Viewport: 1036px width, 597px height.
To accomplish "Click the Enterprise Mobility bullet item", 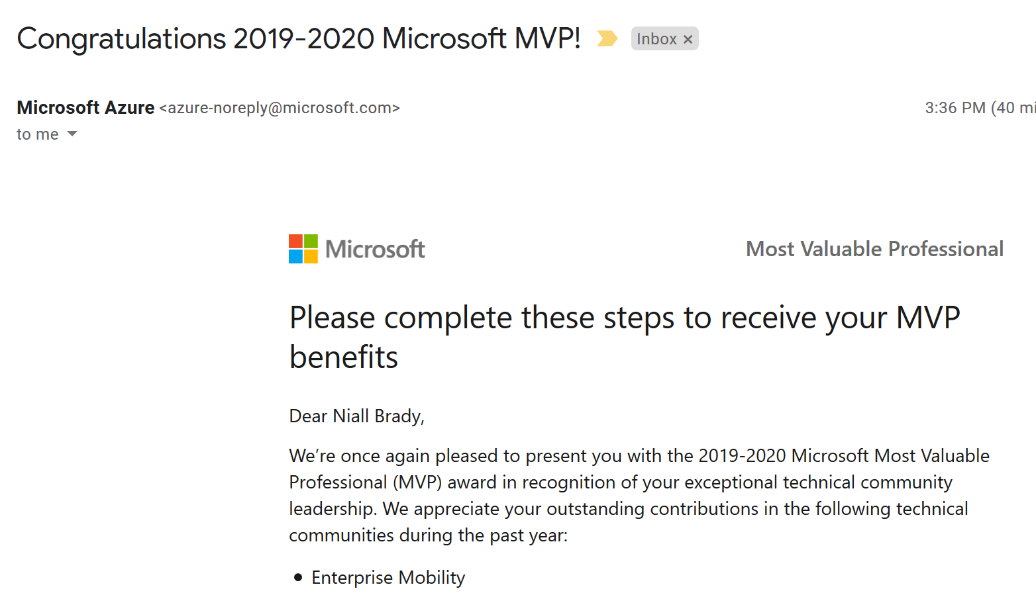I will 388,577.
